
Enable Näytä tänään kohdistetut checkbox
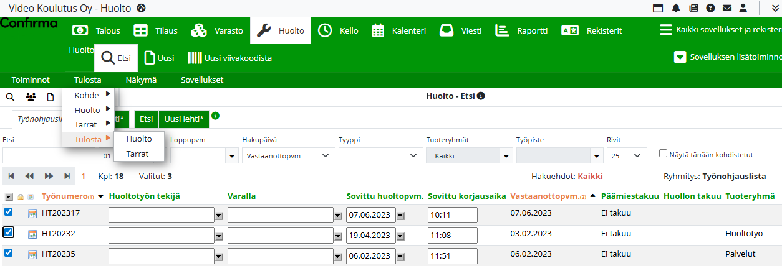coord(664,154)
